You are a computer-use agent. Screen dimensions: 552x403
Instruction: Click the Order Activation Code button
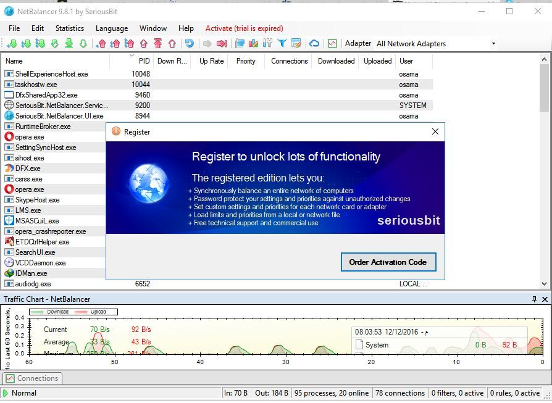pos(388,262)
